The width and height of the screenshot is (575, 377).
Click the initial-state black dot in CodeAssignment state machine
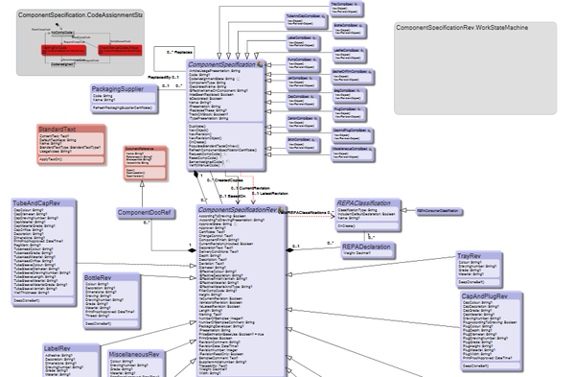coord(57,25)
